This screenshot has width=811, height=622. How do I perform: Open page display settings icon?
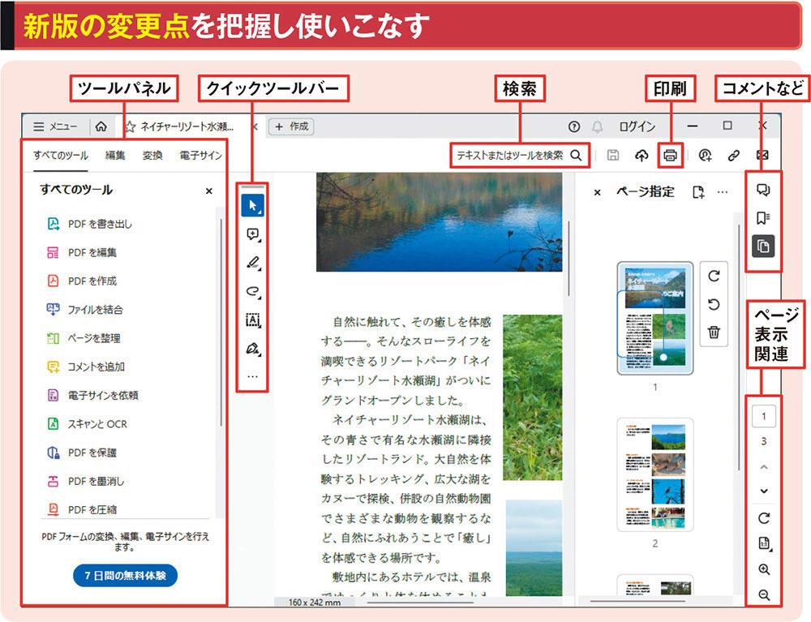pos(764,543)
